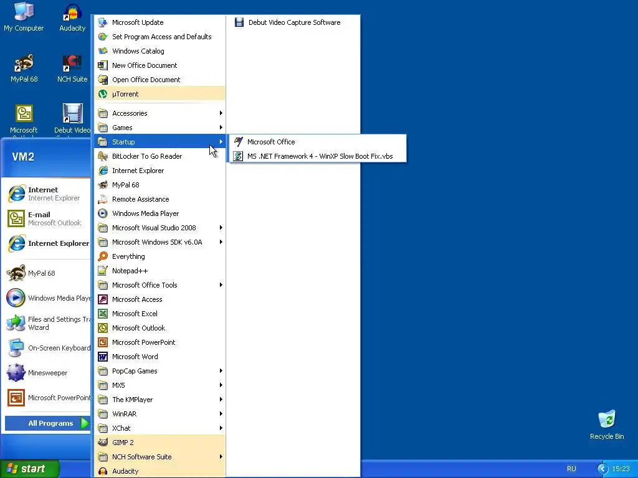The height and width of the screenshot is (478, 638).
Task: Open My Computer desktop icon
Action: click(x=24, y=17)
